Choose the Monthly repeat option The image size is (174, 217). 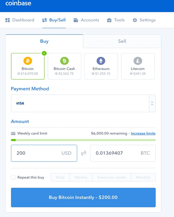click(x=143, y=177)
